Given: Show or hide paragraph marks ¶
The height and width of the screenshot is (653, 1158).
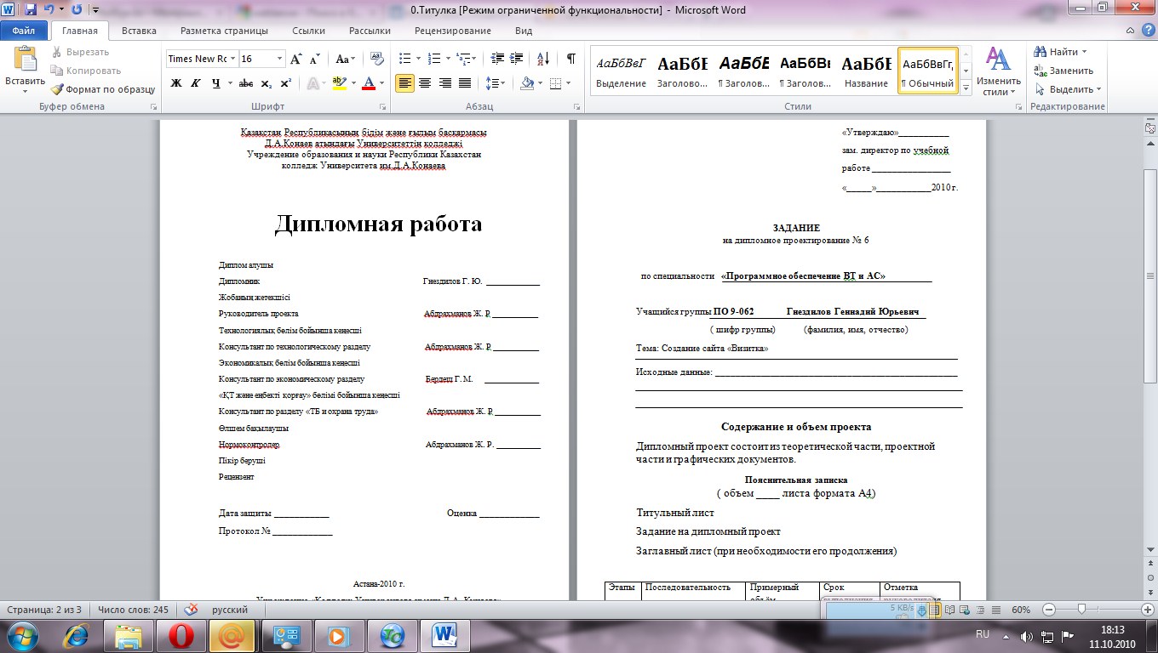Looking at the screenshot, I should [x=570, y=59].
